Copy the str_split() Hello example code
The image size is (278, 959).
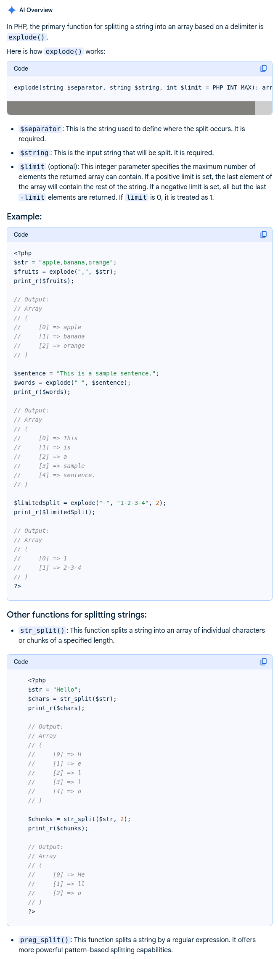coord(263,662)
